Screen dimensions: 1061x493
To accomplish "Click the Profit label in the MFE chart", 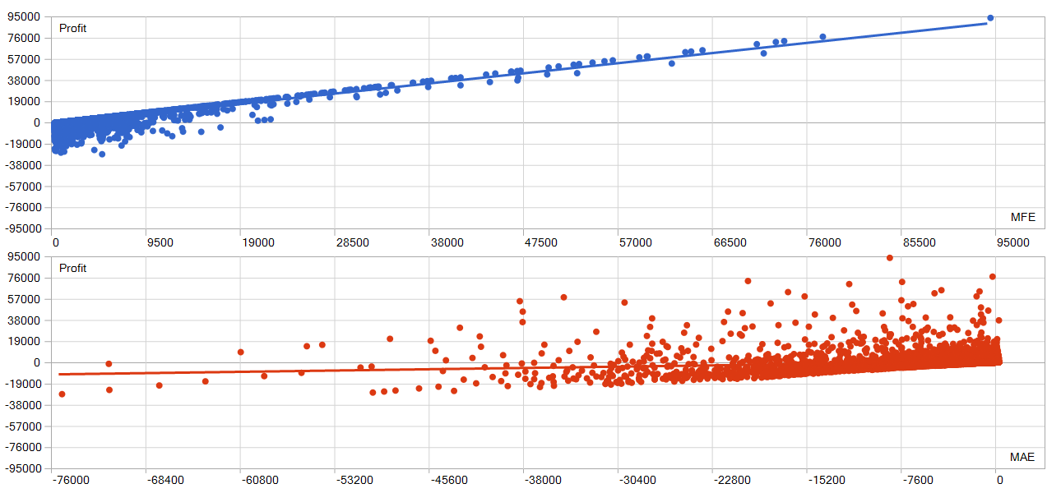I will click(x=72, y=29).
